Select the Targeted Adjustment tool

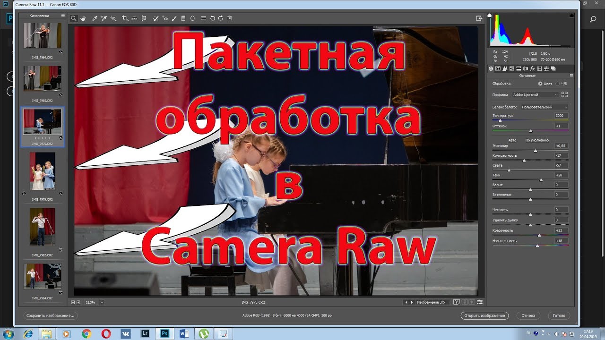click(113, 18)
